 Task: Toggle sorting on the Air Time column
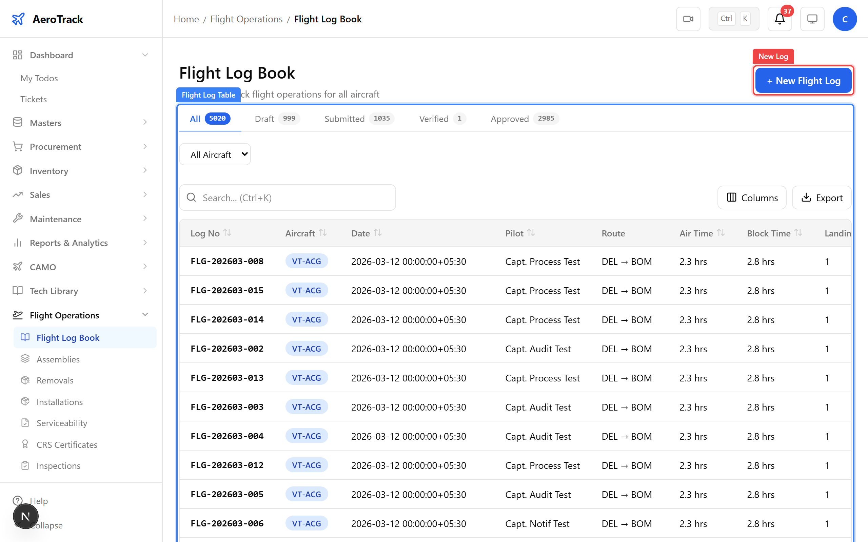(x=721, y=232)
